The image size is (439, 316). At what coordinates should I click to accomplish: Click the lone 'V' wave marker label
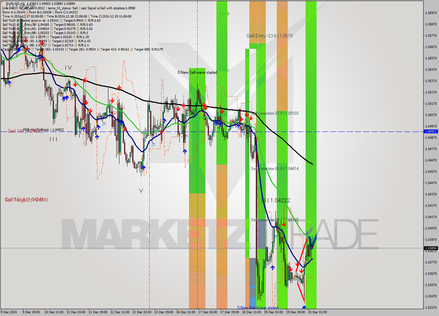pyautogui.click(x=141, y=190)
